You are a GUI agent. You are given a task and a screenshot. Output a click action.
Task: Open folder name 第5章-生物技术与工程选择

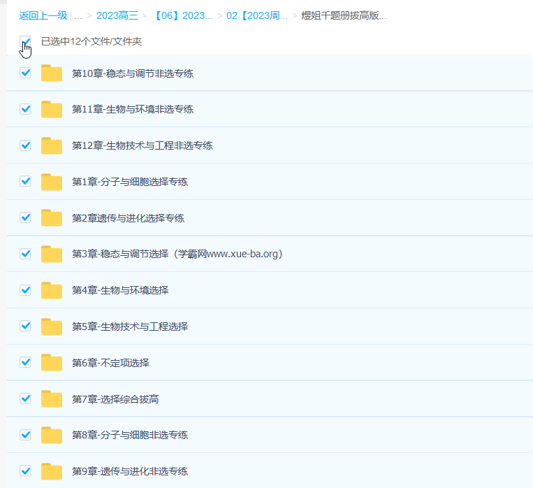[130, 326]
